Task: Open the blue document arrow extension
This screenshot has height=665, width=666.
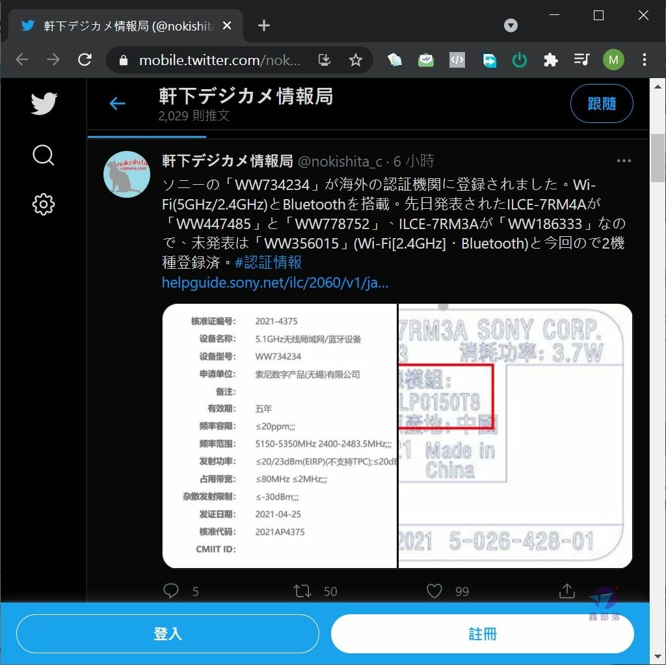Action: click(x=488, y=60)
